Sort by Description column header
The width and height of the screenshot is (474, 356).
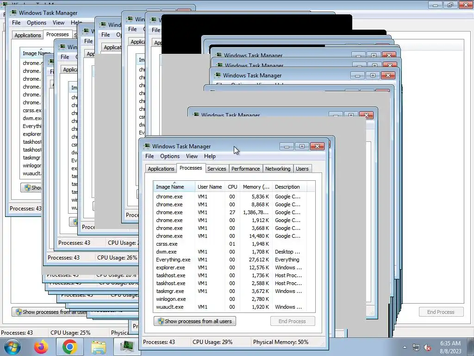coord(289,187)
